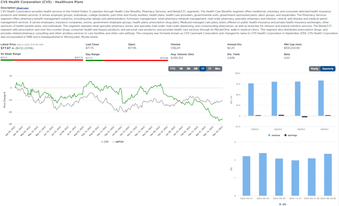Switch financials chart to Yearly
The image size is (339, 206).
[315, 69]
